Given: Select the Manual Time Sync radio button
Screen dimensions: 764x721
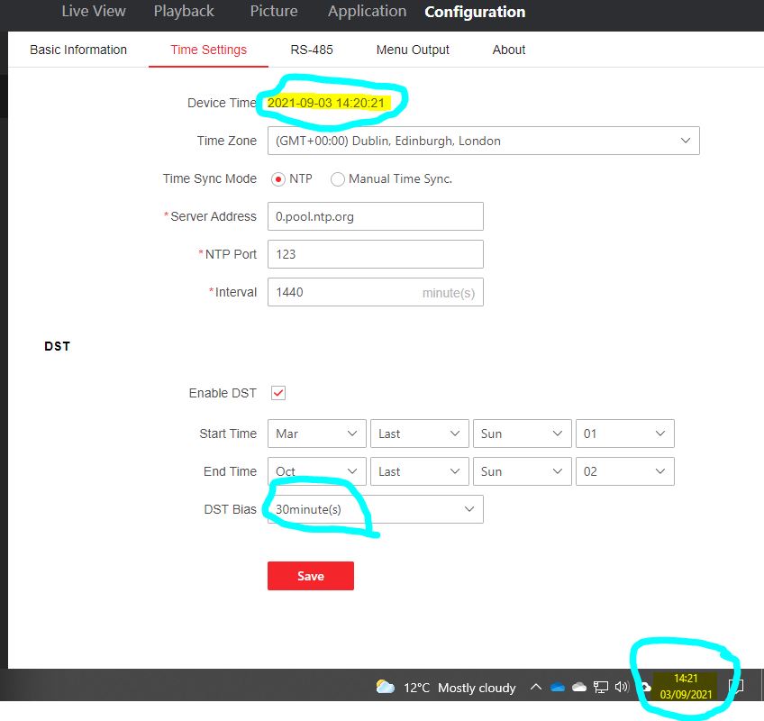Looking at the screenshot, I should click(x=338, y=178).
